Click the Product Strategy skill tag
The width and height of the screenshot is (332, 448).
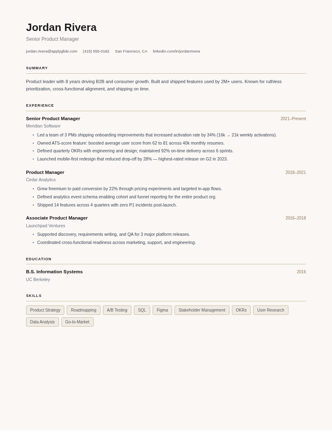[45, 310]
